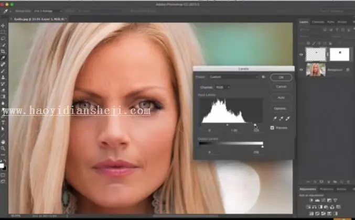Switch to the Paths panel tab

coord(330,22)
